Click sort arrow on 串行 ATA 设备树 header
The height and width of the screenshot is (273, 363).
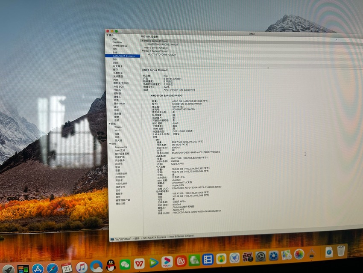[x=337, y=40]
